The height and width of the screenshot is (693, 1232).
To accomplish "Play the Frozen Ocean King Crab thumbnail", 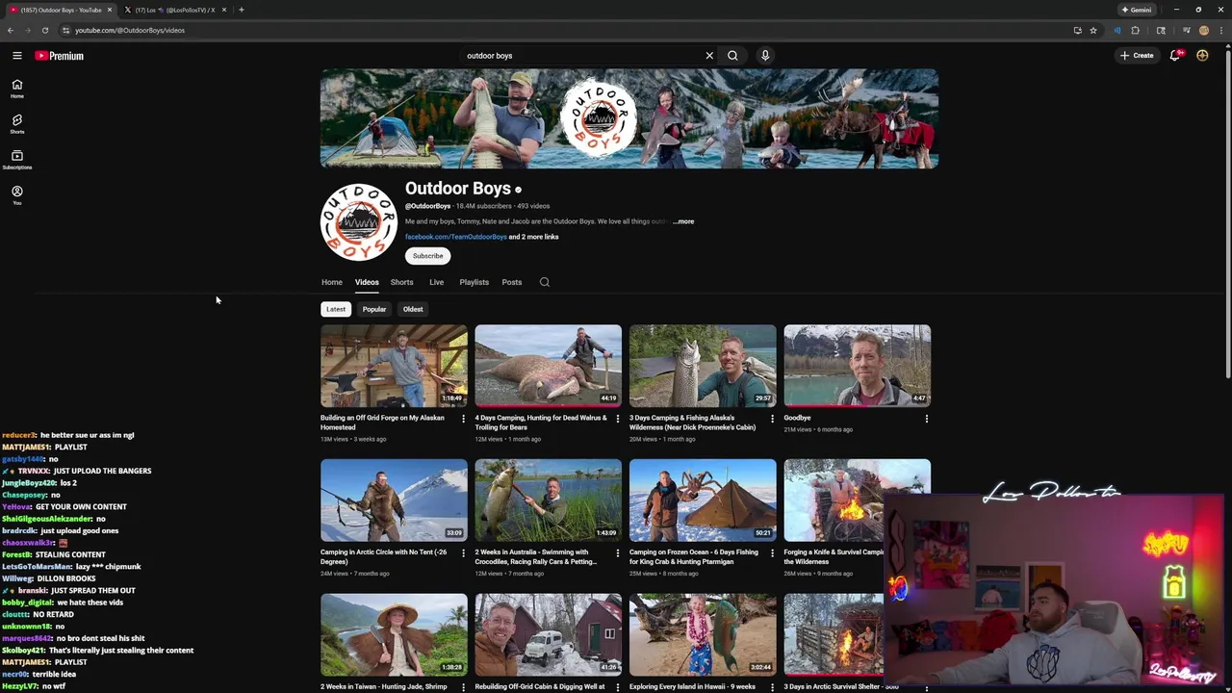I will click(x=703, y=500).
